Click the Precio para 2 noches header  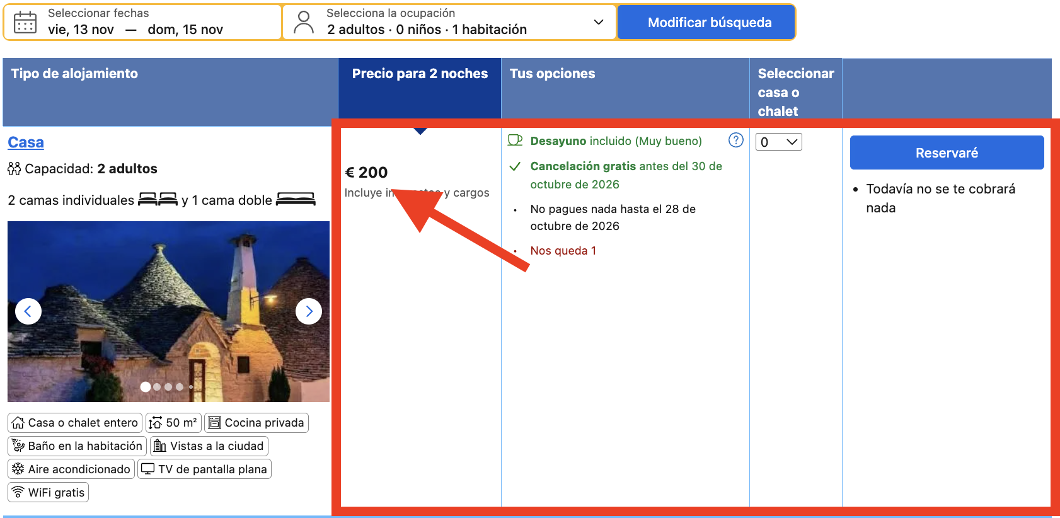(420, 74)
